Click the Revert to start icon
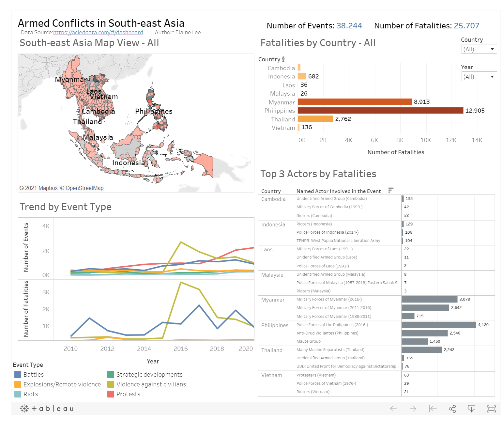This screenshot has height=421, width=504. click(433, 409)
